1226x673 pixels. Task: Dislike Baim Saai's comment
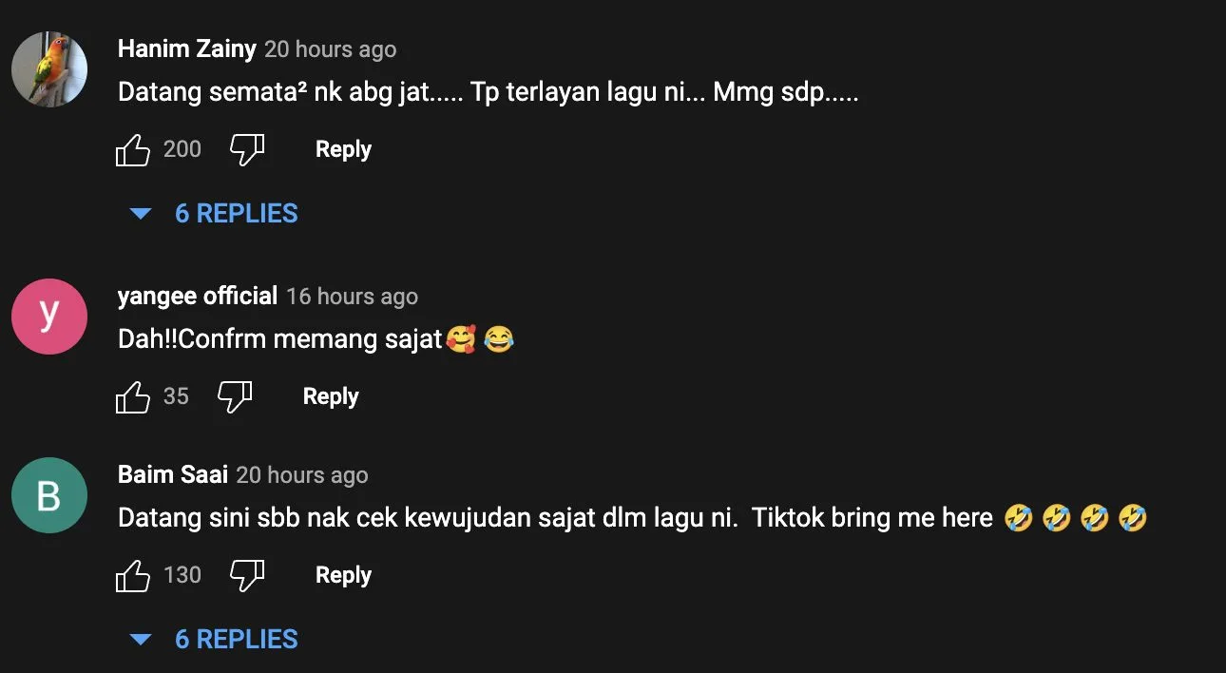point(247,576)
